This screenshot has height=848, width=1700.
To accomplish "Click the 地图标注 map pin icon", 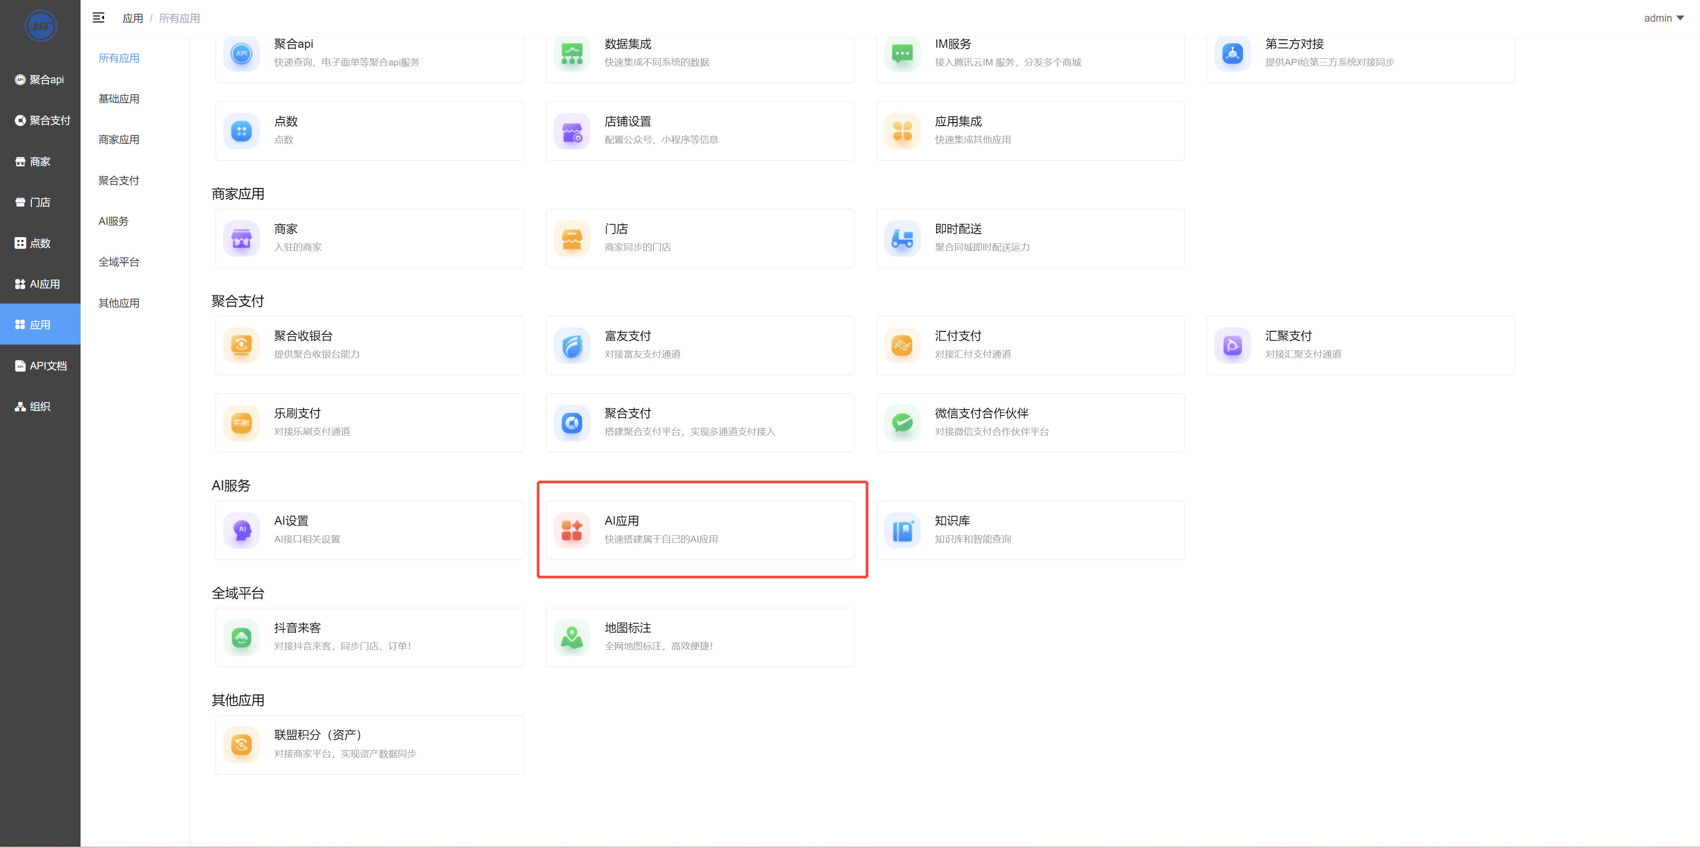I will pos(572,637).
